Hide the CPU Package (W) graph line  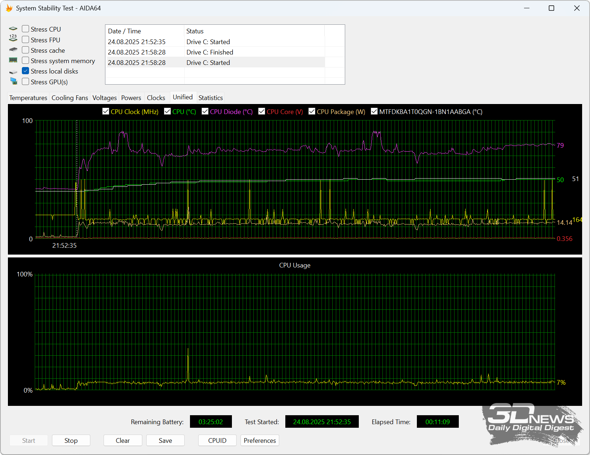pyautogui.click(x=312, y=111)
